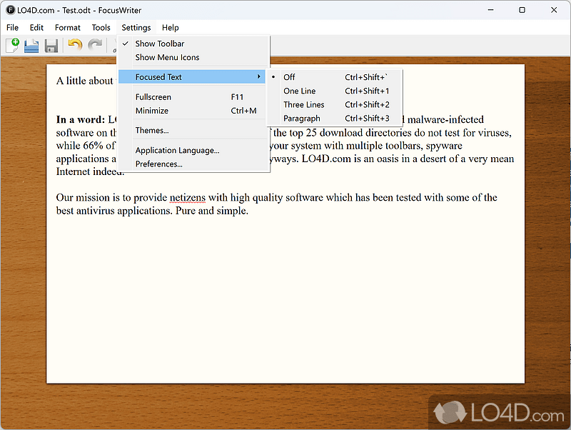Open the File menu
The image size is (571, 430).
11,27
